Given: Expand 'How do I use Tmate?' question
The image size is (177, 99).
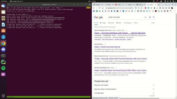Looking at the screenshot, I should 124,85.
